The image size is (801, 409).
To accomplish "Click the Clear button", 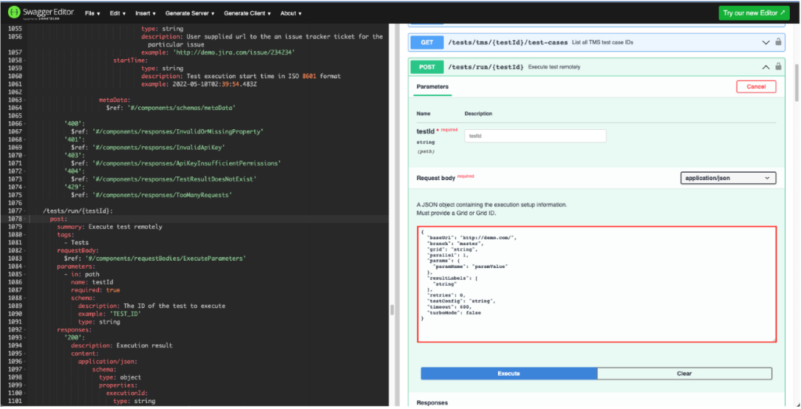I will pos(684,374).
